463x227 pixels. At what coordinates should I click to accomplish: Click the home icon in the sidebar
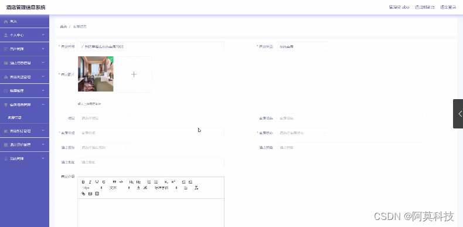[6, 21]
